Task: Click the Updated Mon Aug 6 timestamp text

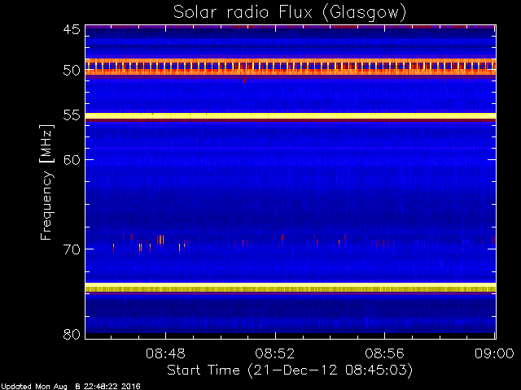Action: tap(71, 387)
